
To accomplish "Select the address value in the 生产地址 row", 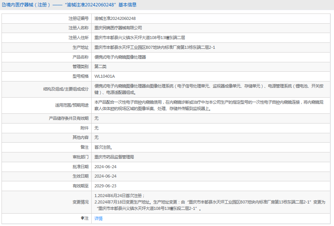I will click(x=155, y=47).
